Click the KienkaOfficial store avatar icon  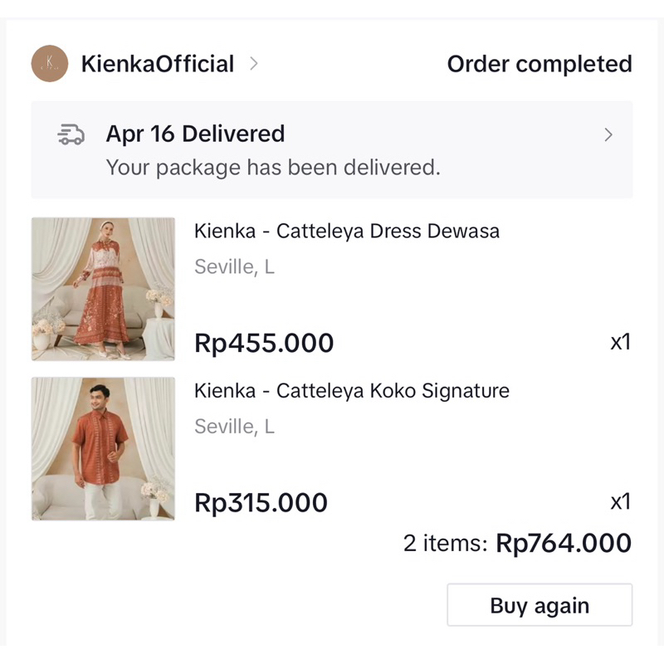[x=50, y=64]
